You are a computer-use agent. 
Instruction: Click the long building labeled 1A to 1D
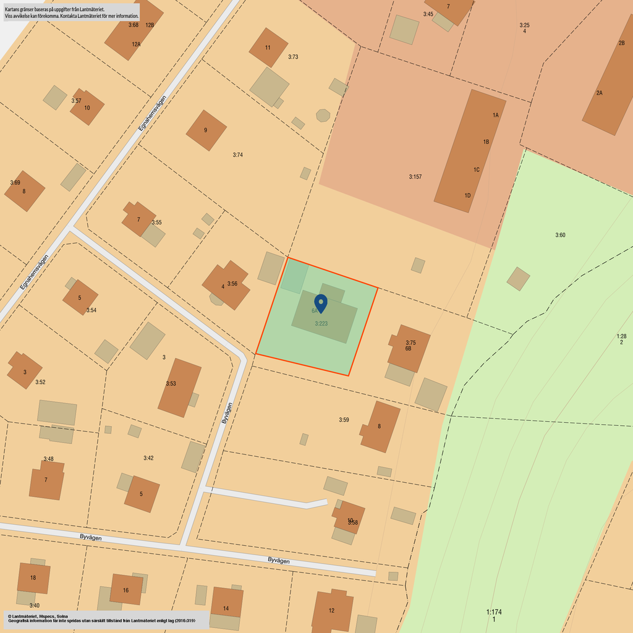click(x=469, y=151)
